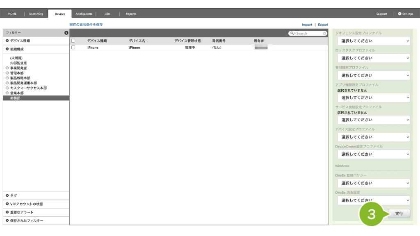Open the ジオフェンス設定プロファイル dropdown
Screen dimensions: 420x236
coord(373,41)
